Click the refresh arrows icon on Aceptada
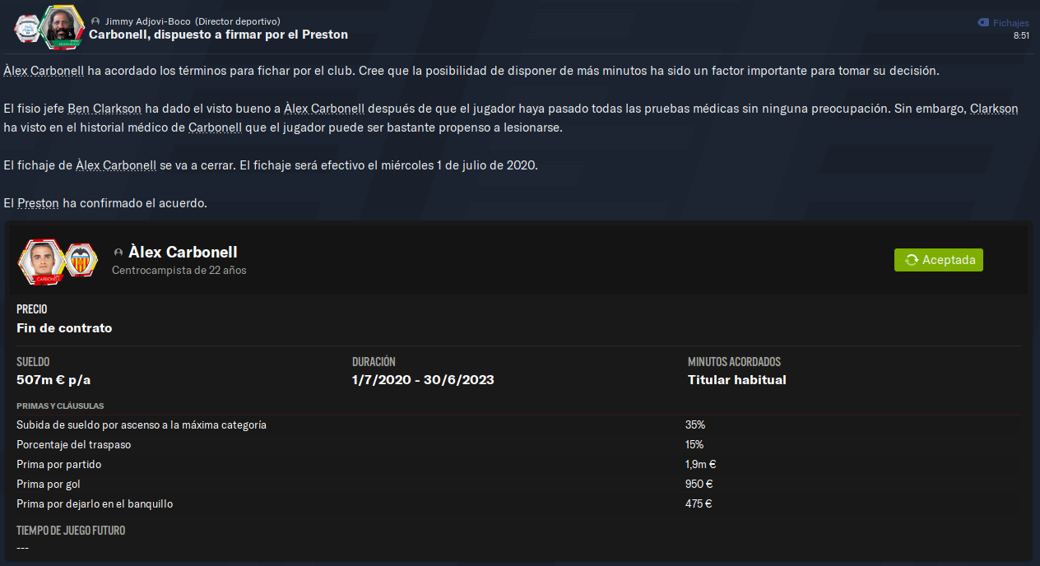 911,260
